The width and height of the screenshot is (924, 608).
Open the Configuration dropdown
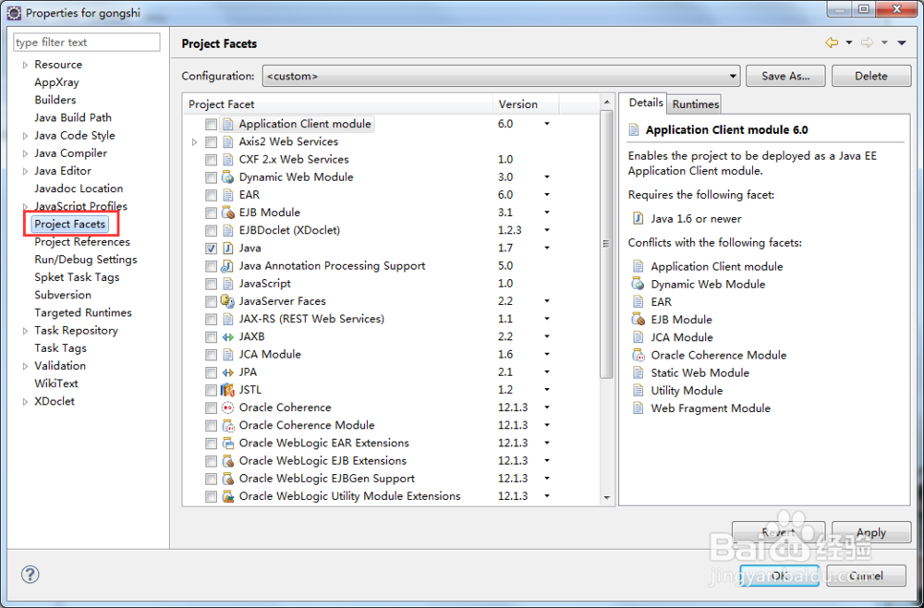coord(501,76)
